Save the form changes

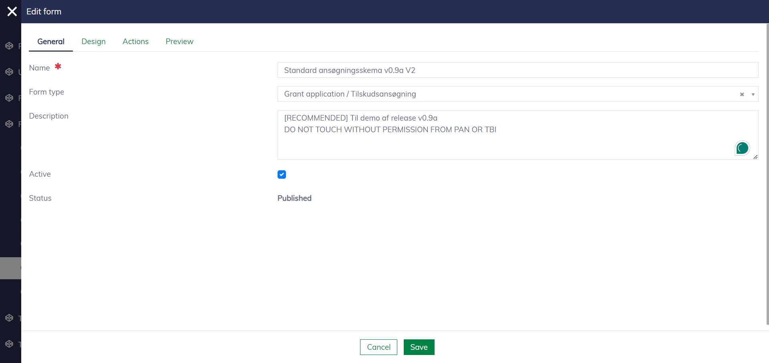(x=419, y=347)
